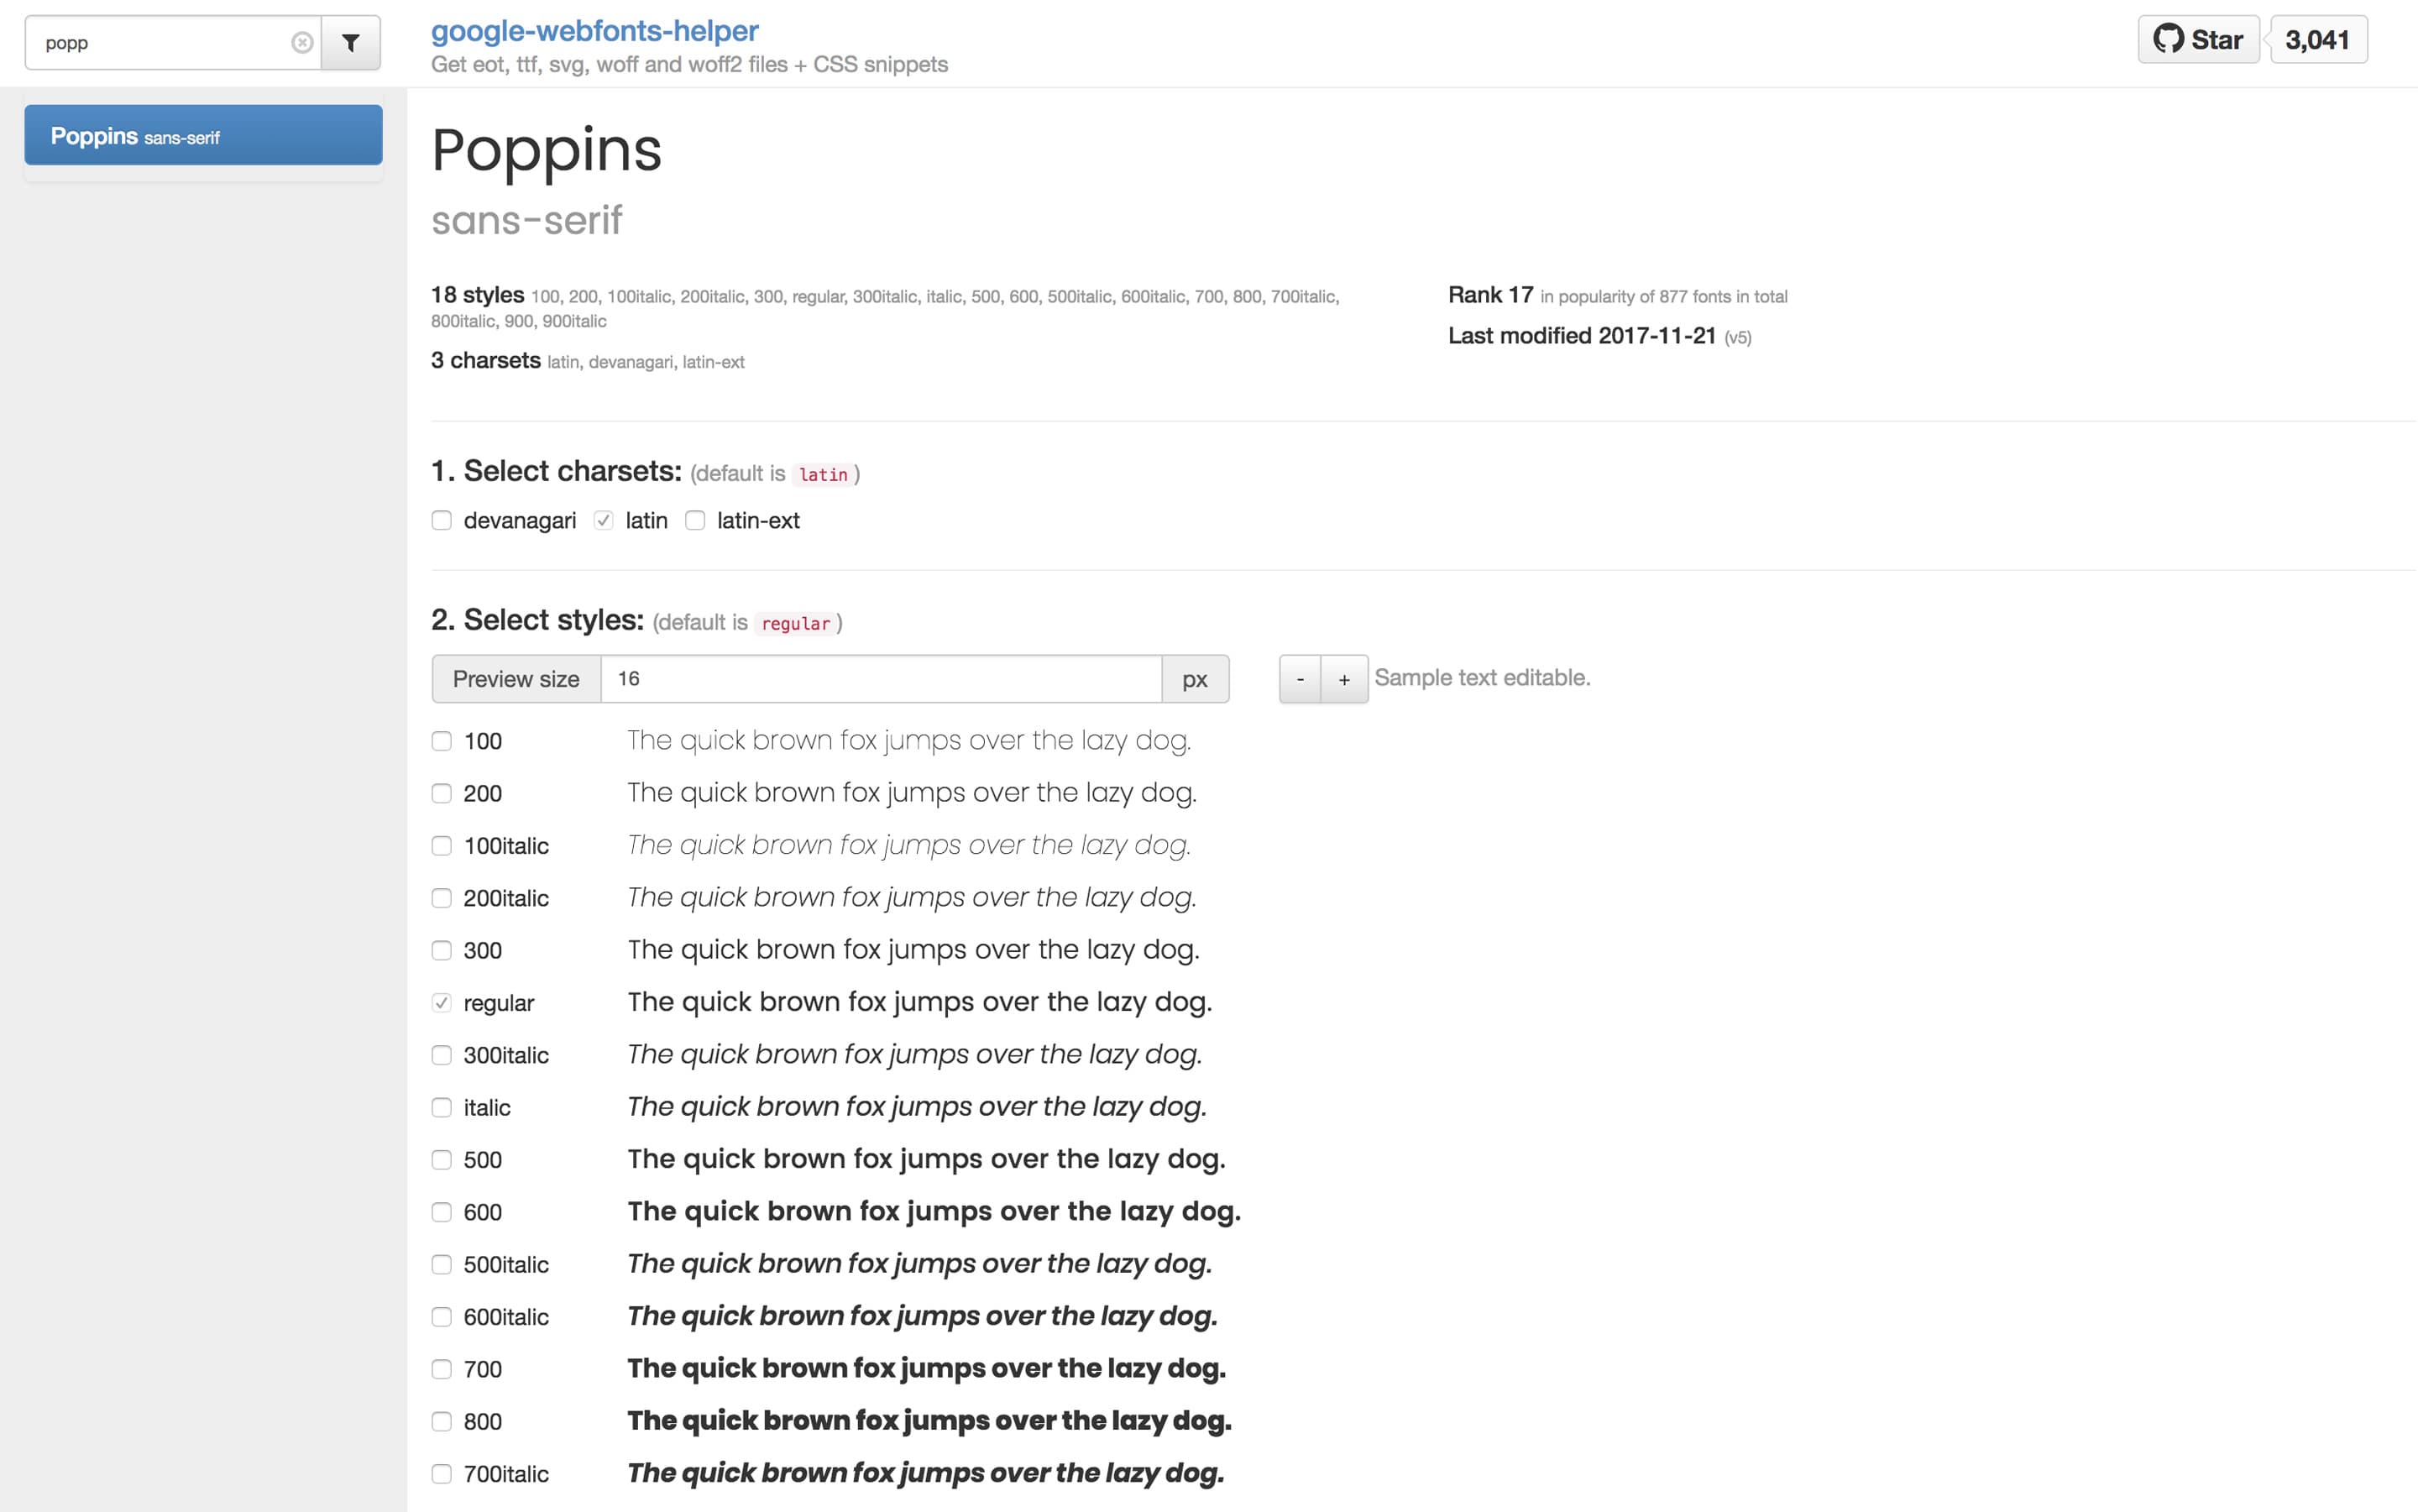Select the 700 font weight style

tap(442, 1368)
